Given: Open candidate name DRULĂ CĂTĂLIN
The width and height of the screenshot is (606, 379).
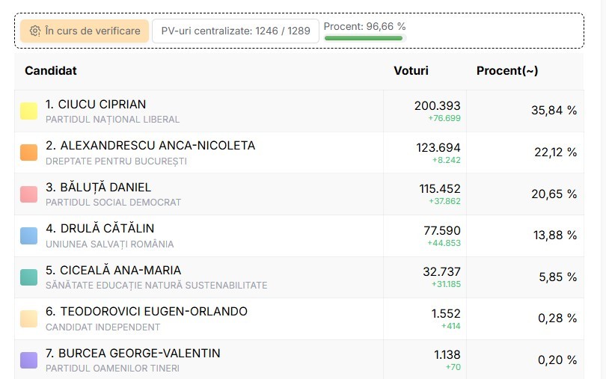Looking at the screenshot, I should (x=100, y=229).
